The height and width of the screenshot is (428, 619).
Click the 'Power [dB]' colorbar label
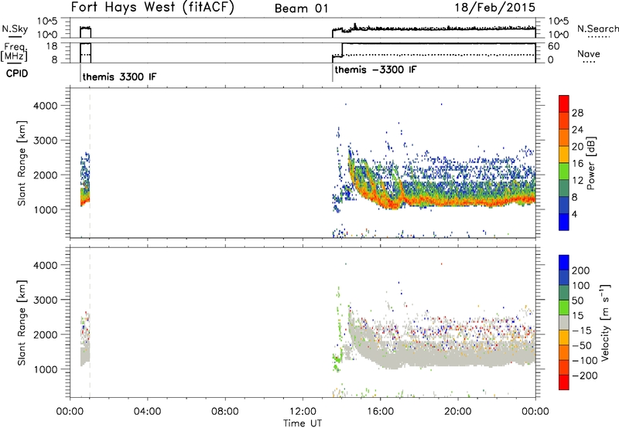(x=590, y=163)
